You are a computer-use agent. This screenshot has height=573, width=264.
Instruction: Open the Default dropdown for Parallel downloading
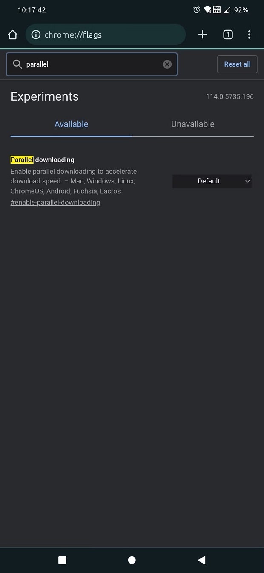coord(212,181)
